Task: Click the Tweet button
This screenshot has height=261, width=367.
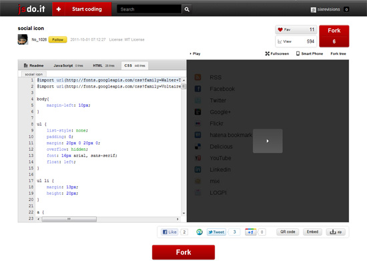Action: pos(216,232)
